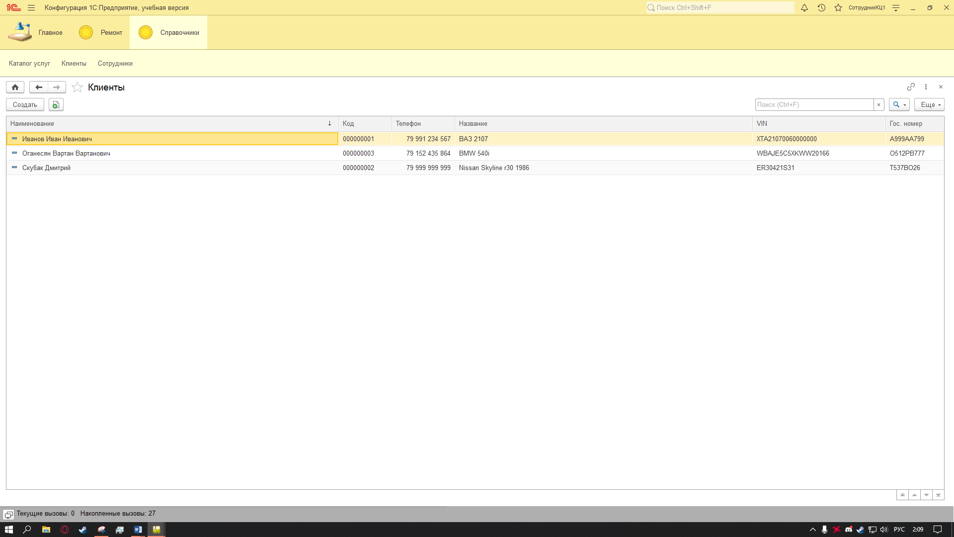
Task: Navigate forward with the right arrow
Action: (57, 87)
